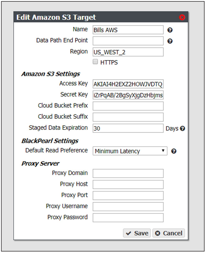Click the Cancel button
This screenshot has height=254, width=207.
tap(169, 233)
